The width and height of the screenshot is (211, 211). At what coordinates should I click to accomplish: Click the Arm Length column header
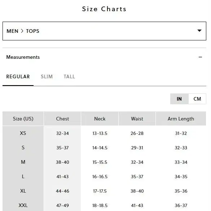pyautogui.click(x=181, y=119)
